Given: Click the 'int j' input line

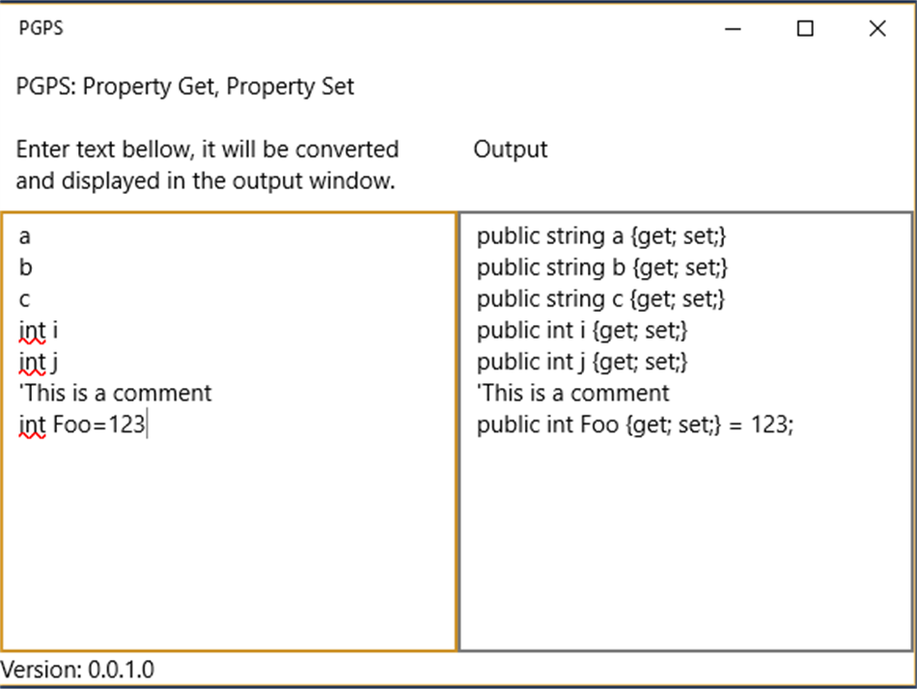Looking at the screenshot, I should point(39,363).
